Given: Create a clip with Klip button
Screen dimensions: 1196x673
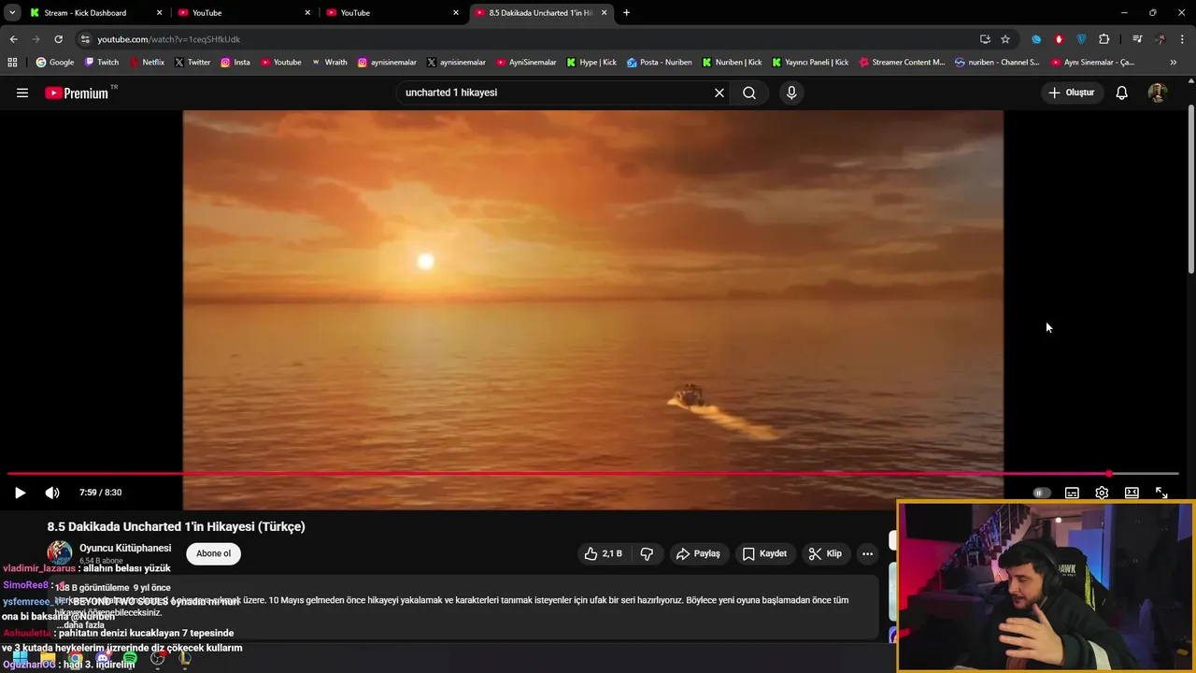Looking at the screenshot, I should [x=825, y=553].
